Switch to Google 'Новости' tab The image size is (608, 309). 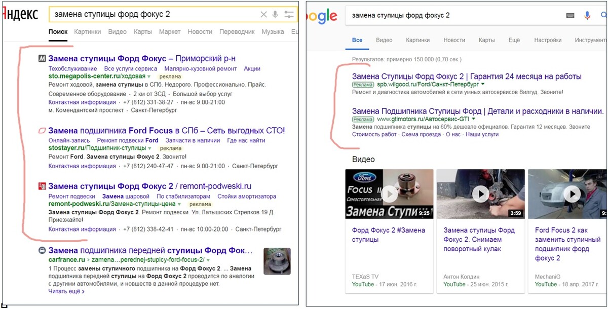click(454, 40)
